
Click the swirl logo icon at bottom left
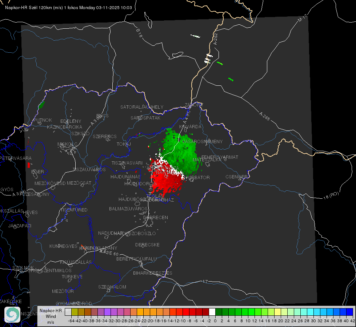point(12,315)
